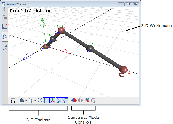Minimize the Analysis Window
The width and height of the screenshot is (173, 124).
pos(121,4)
